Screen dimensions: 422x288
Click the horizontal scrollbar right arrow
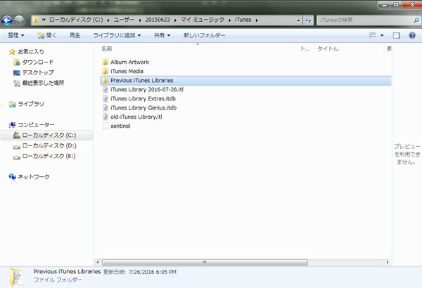click(x=388, y=262)
